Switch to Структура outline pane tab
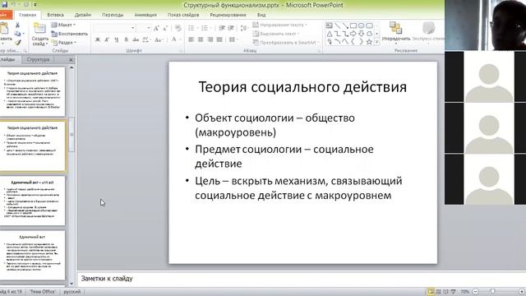The height and width of the screenshot is (296, 526). click(39, 59)
